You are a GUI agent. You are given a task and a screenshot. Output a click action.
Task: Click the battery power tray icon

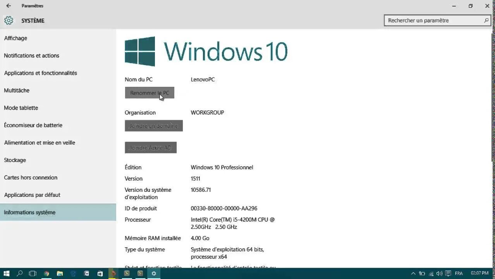(422, 273)
